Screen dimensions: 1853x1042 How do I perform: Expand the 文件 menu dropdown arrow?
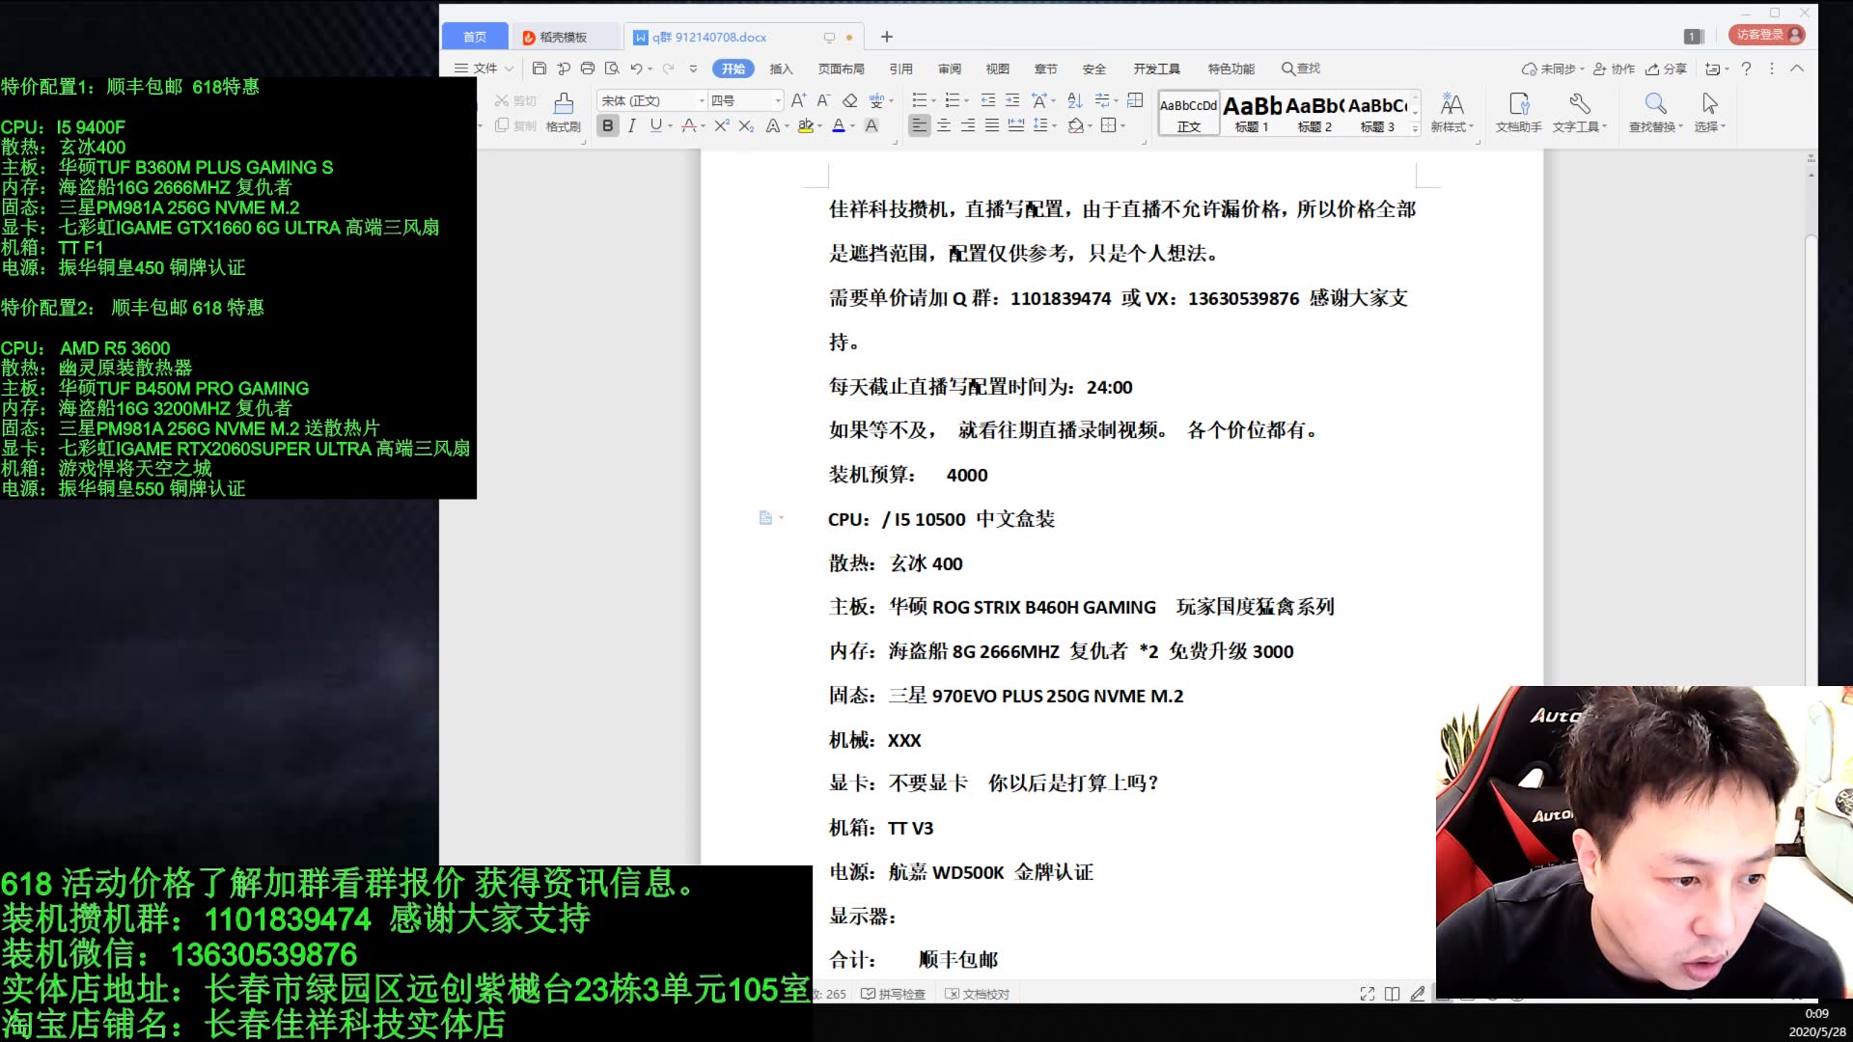pos(509,69)
